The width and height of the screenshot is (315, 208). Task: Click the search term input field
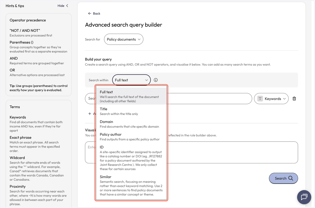[x=169, y=99]
